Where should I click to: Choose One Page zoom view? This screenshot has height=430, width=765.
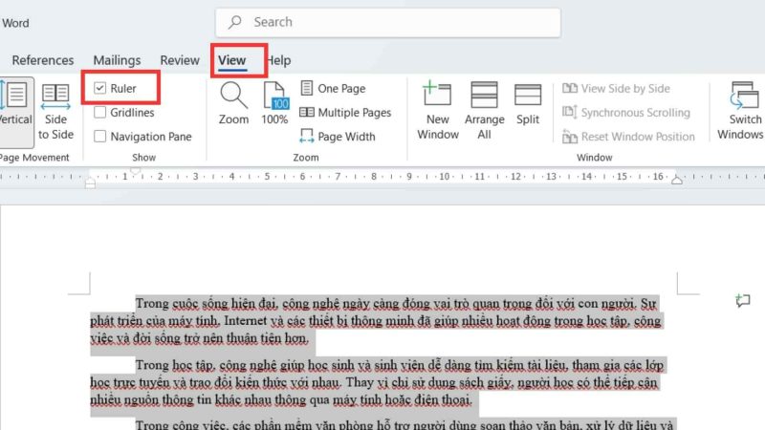tap(333, 88)
